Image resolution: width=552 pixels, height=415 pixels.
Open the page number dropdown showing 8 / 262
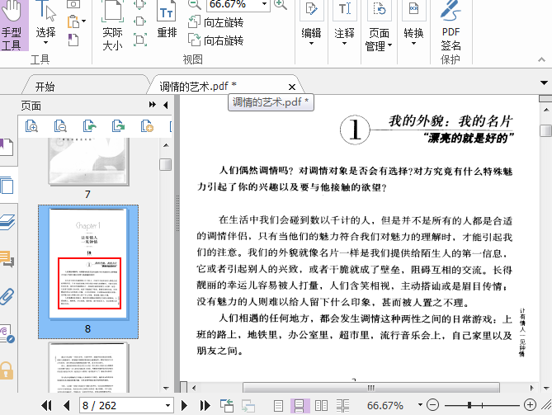coord(168,406)
